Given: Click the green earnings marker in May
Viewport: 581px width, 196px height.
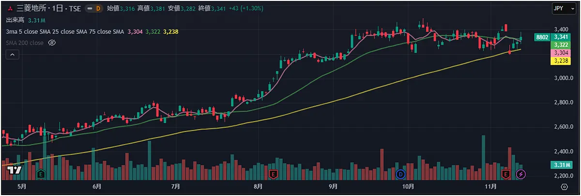Looking at the screenshot, I should tap(41, 173).
